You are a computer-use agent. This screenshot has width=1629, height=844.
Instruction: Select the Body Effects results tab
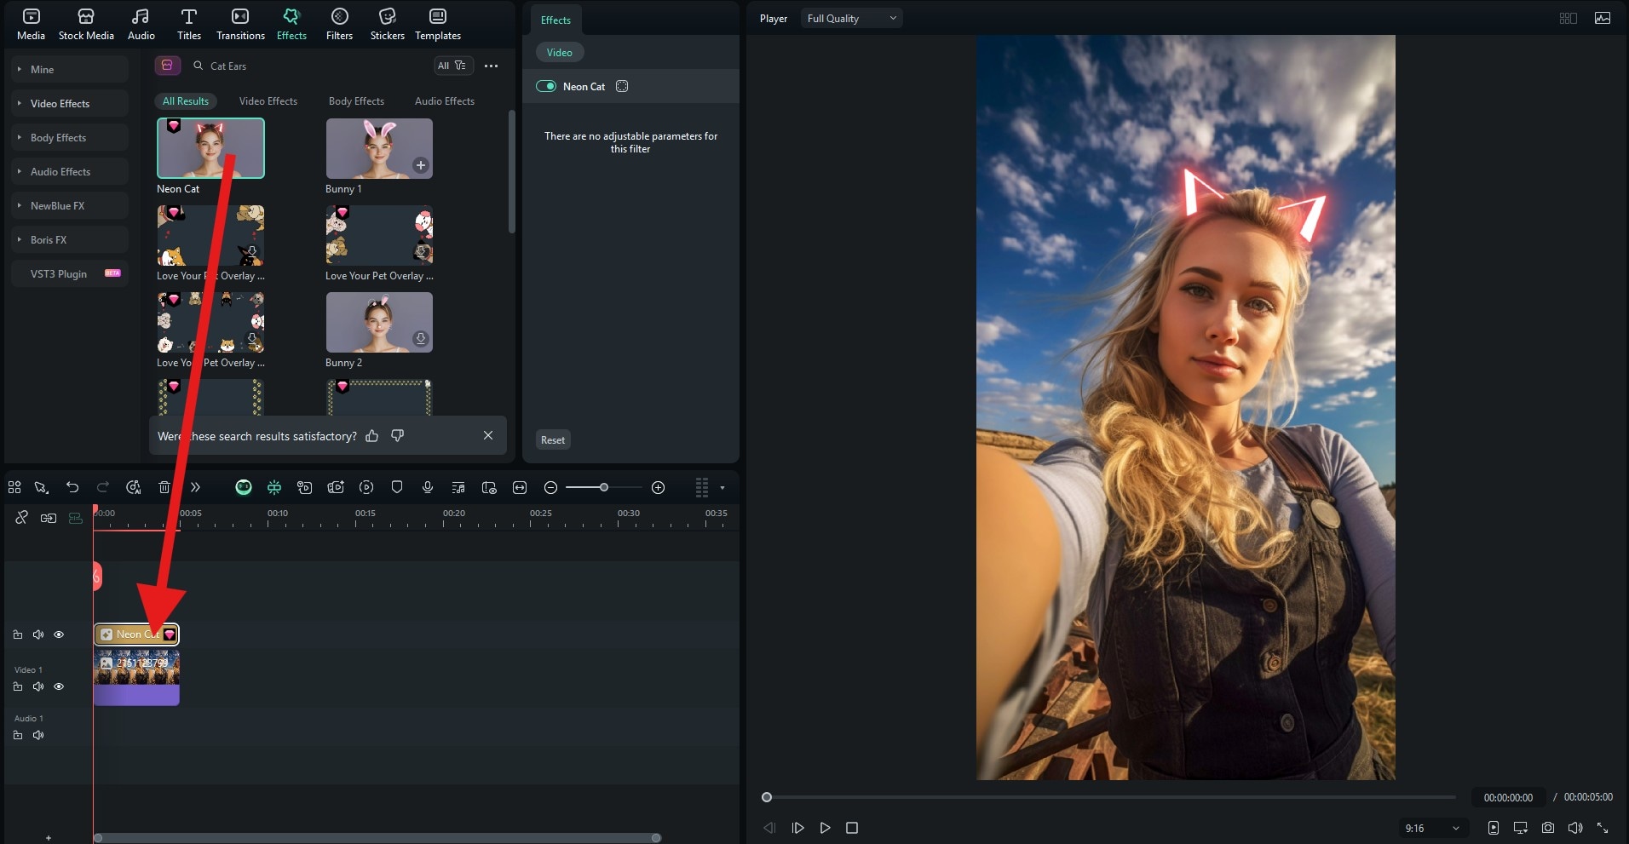click(x=356, y=101)
